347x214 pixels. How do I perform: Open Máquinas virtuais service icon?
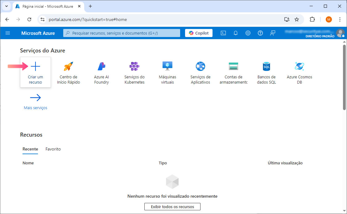click(167, 66)
